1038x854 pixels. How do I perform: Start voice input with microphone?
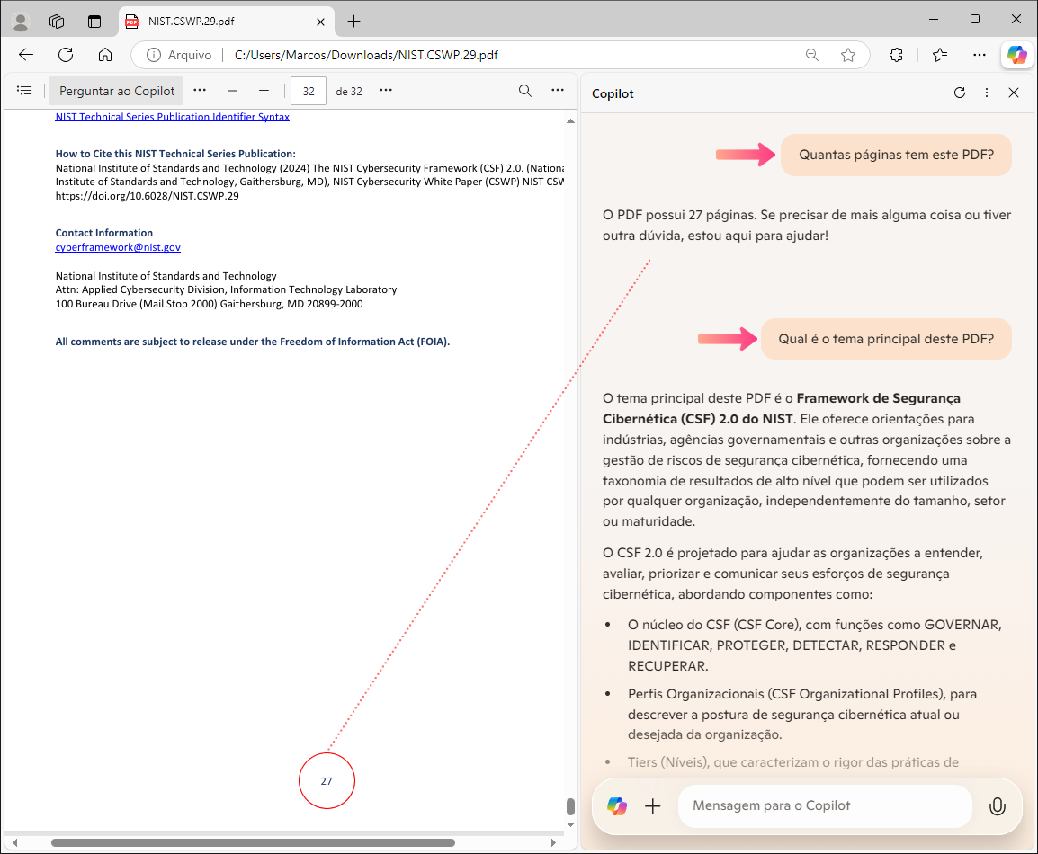coord(997,806)
